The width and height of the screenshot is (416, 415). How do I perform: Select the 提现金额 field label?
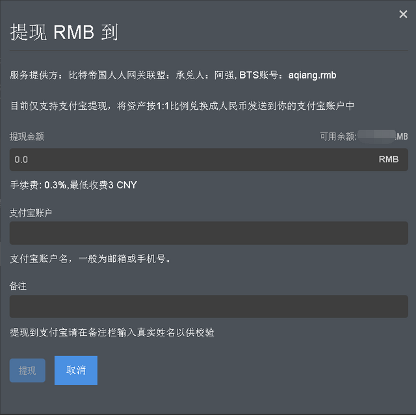click(x=27, y=136)
